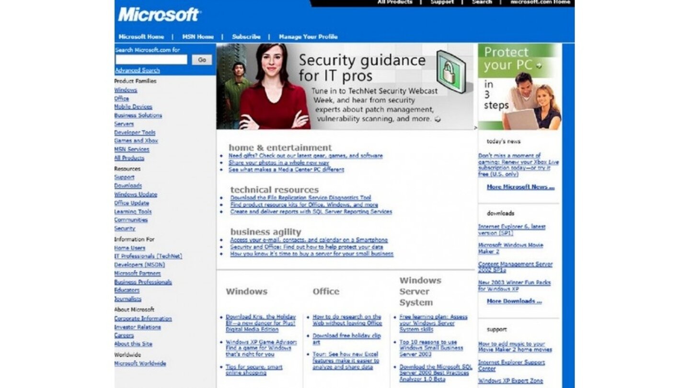Click the Microsoft logo
Viewport: 690px width, 388px height.
tap(159, 14)
